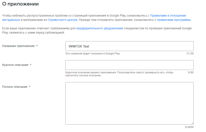
Task: Click the resize handle of the full description box
Action: [192, 123]
